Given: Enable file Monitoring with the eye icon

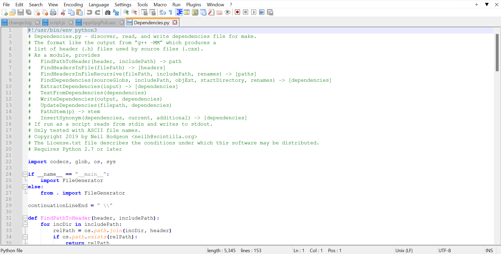Looking at the screenshot, I should click(227, 12).
